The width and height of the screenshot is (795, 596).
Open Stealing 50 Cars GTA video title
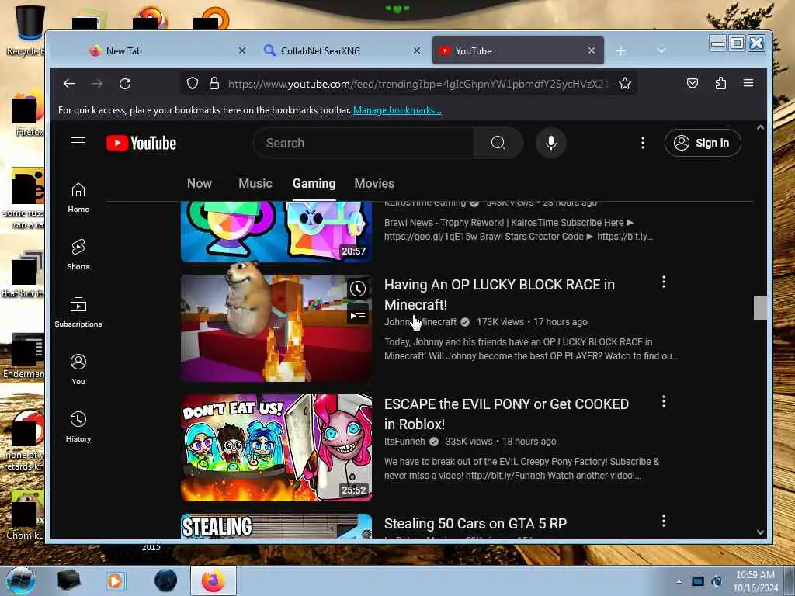click(475, 524)
